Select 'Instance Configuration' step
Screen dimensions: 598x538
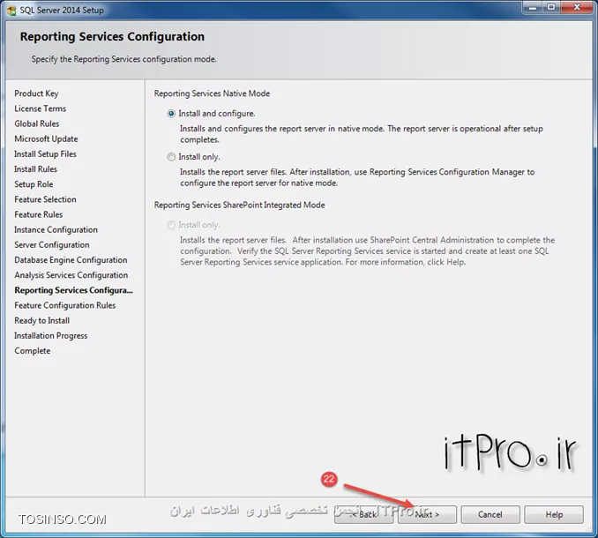(x=56, y=230)
